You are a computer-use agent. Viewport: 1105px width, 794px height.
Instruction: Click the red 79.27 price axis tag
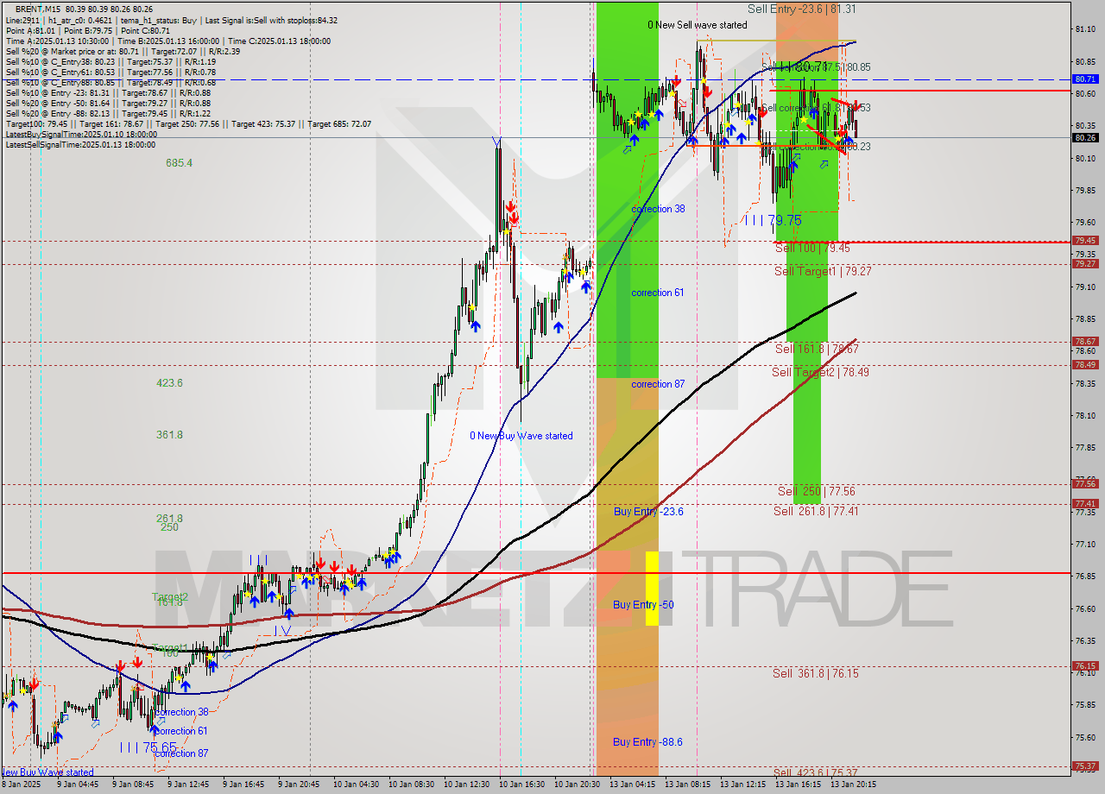(x=1085, y=264)
